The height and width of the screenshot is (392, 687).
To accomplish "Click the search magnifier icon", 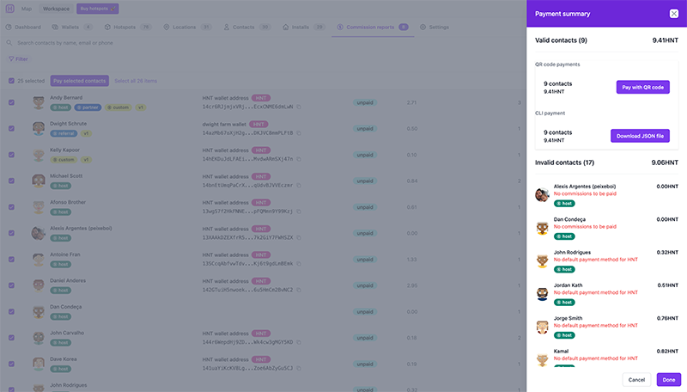I will click(x=10, y=42).
